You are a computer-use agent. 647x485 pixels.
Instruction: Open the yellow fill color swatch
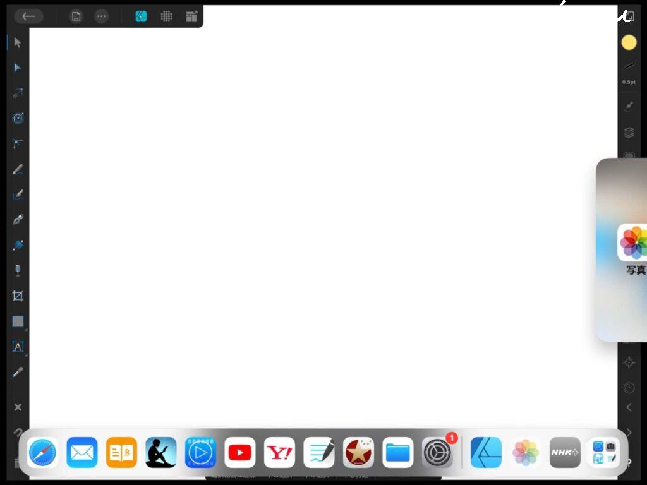629,42
